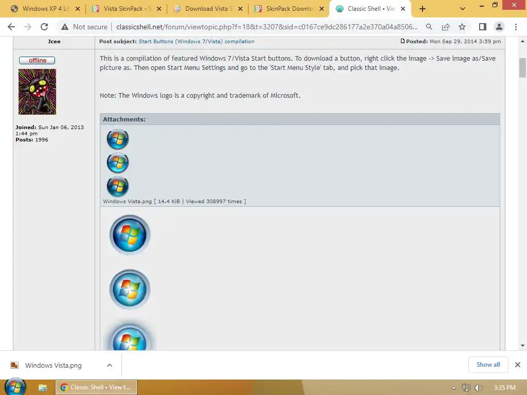Open the network tray icon
This screenshot has height=395, width=527.
coord(466,388)
